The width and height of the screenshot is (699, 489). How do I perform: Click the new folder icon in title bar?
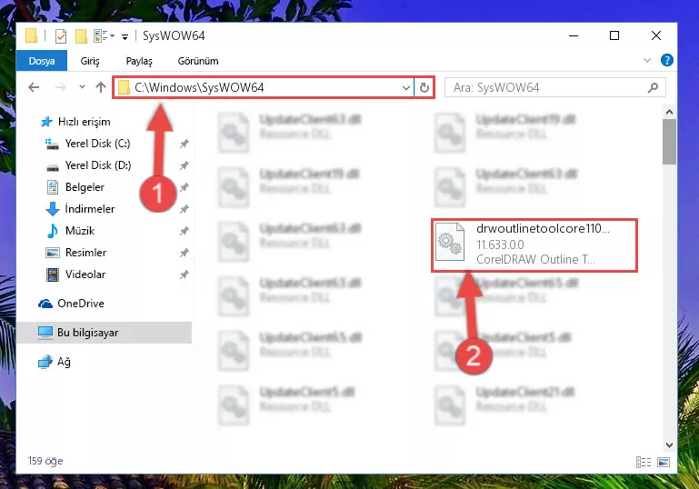click(81, 36)
